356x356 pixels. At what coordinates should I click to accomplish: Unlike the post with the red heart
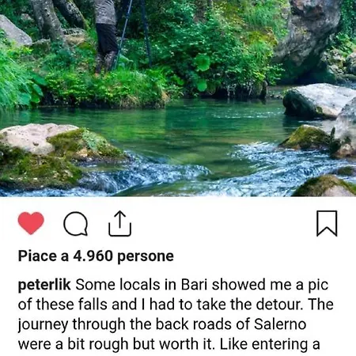click(x=31, y=223)
